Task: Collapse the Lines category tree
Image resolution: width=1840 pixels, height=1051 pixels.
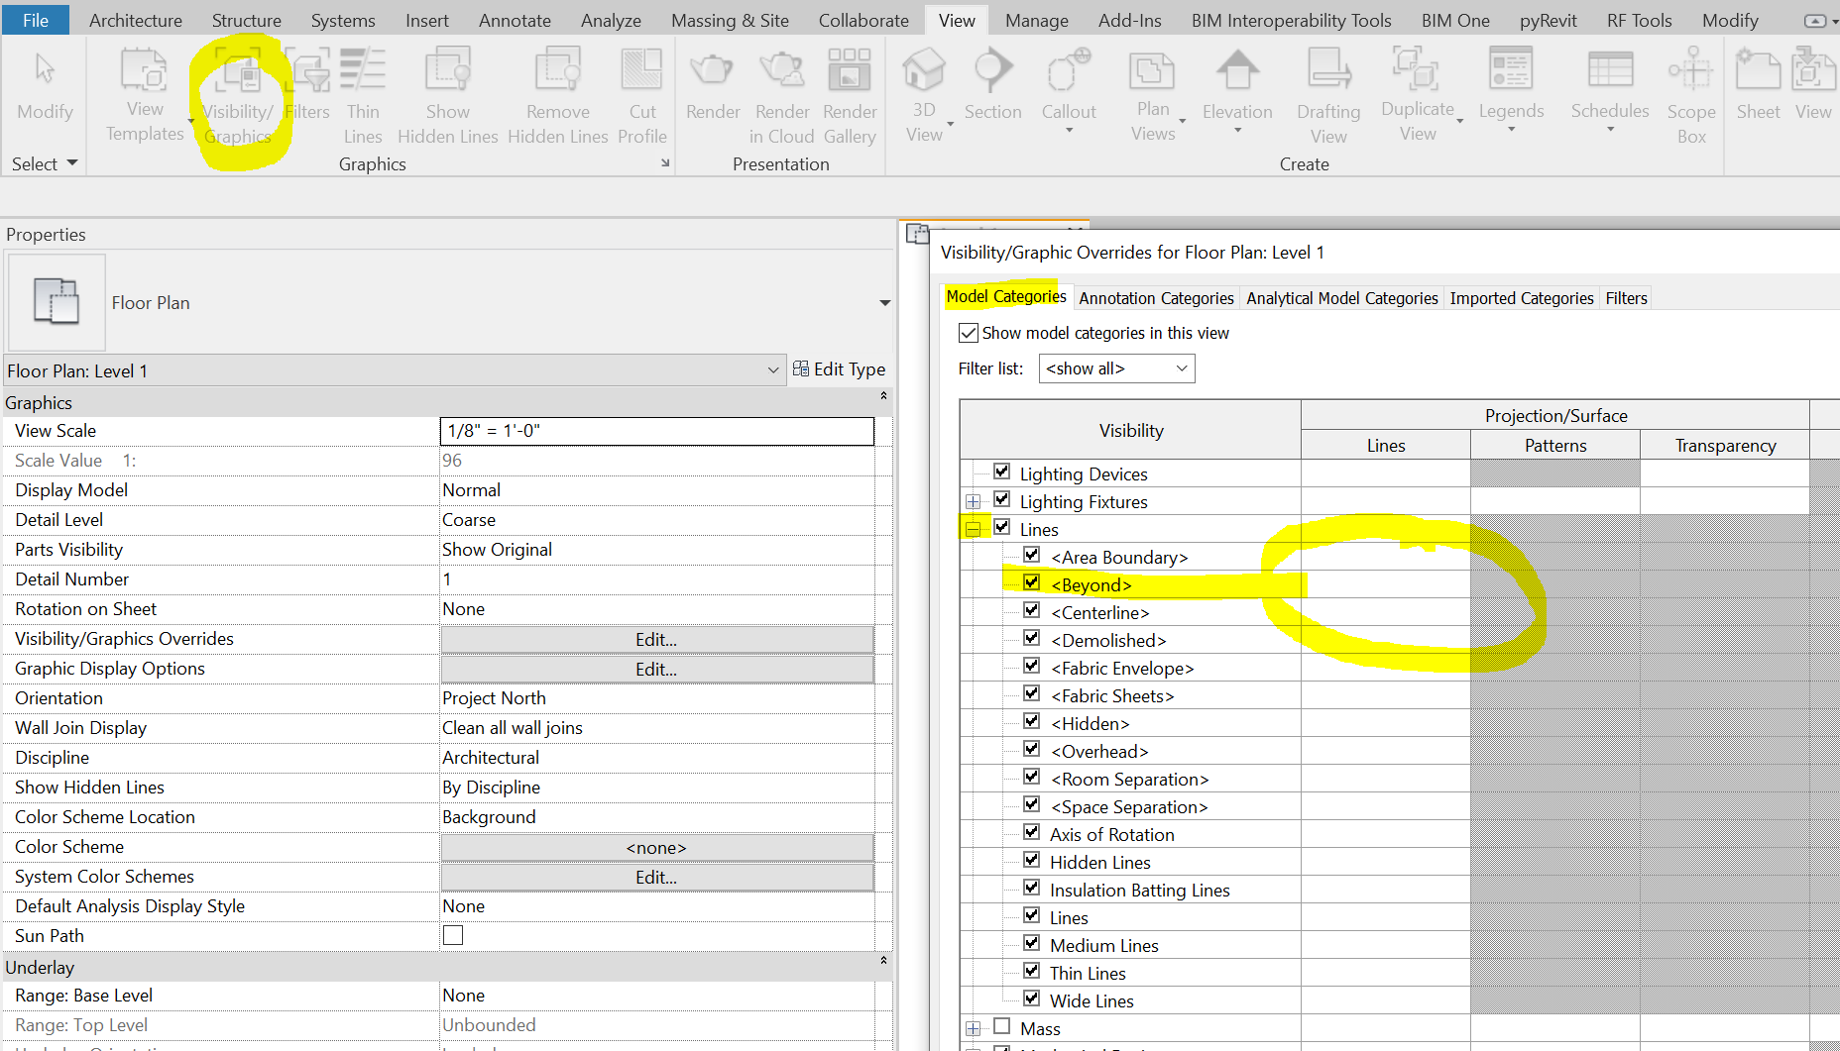Action: tap(974, 528)
